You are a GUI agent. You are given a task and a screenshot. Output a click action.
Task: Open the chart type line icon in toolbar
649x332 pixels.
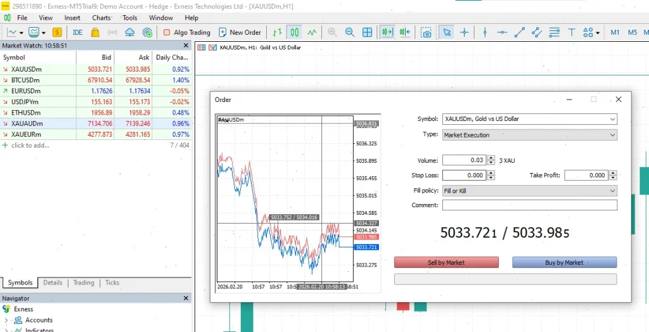pyautogui.click(x=11, y=32)
